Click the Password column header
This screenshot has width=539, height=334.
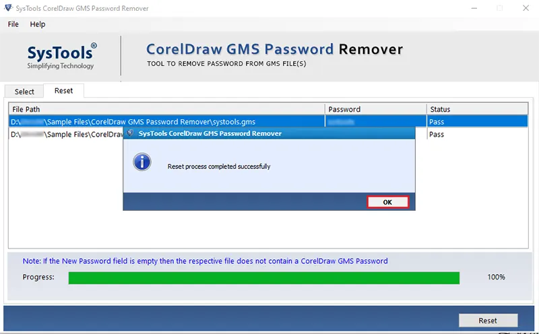[x=376, y=109]
